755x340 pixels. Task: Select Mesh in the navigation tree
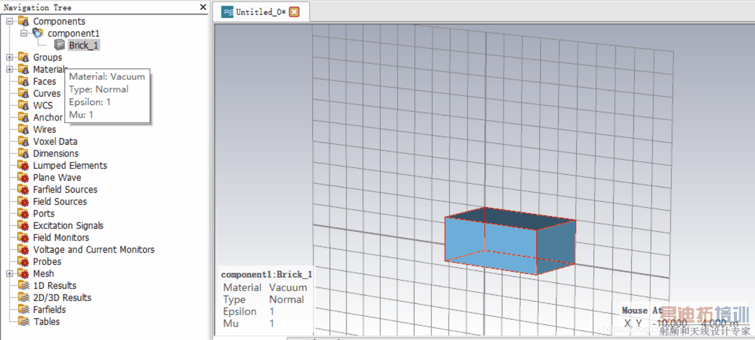point(43,273)
